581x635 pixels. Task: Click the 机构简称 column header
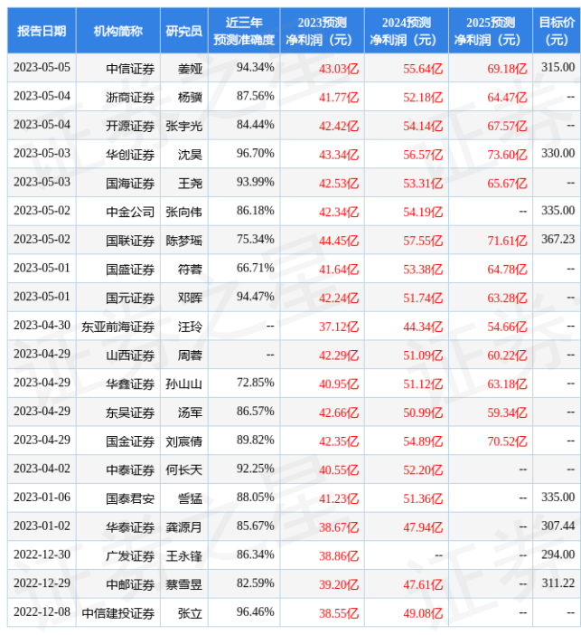tap(117, 31)
